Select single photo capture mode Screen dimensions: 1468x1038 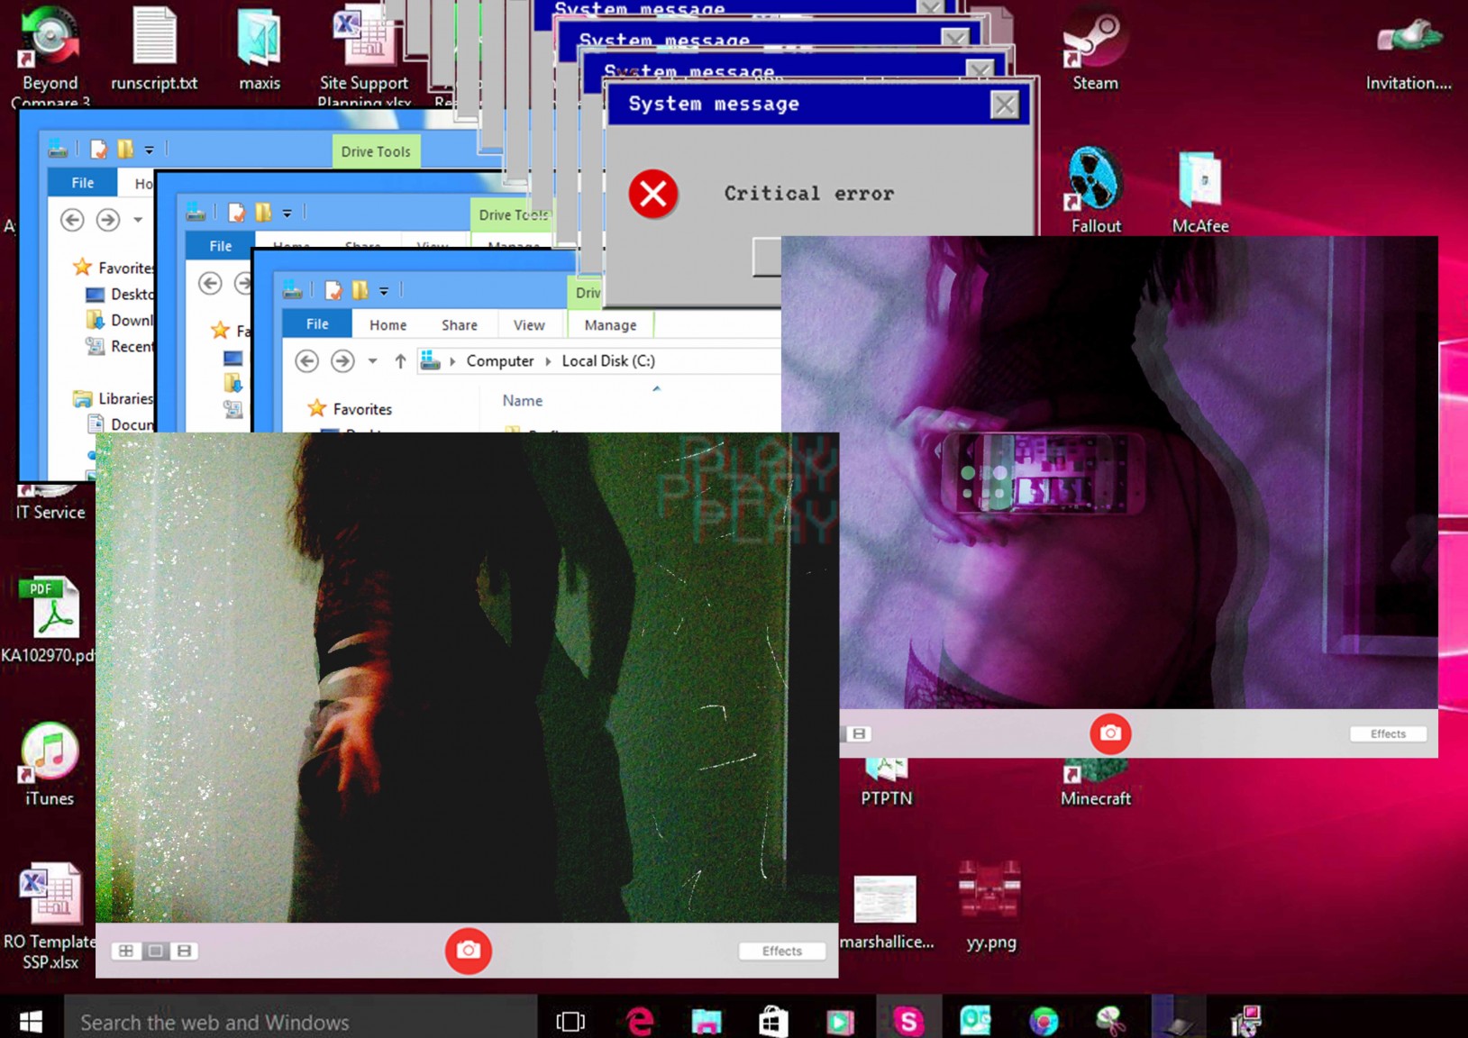click(155, 951)
